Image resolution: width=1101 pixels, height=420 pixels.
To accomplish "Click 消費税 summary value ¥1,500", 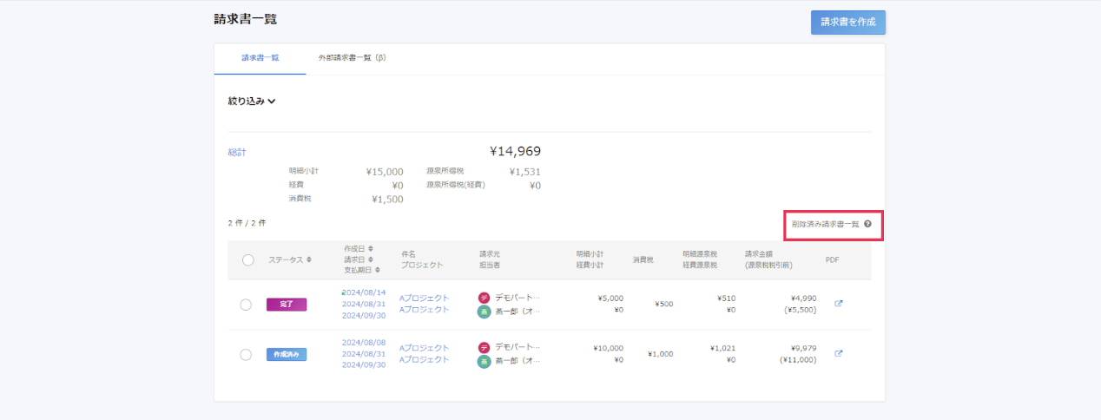I will tap(387, 199).
